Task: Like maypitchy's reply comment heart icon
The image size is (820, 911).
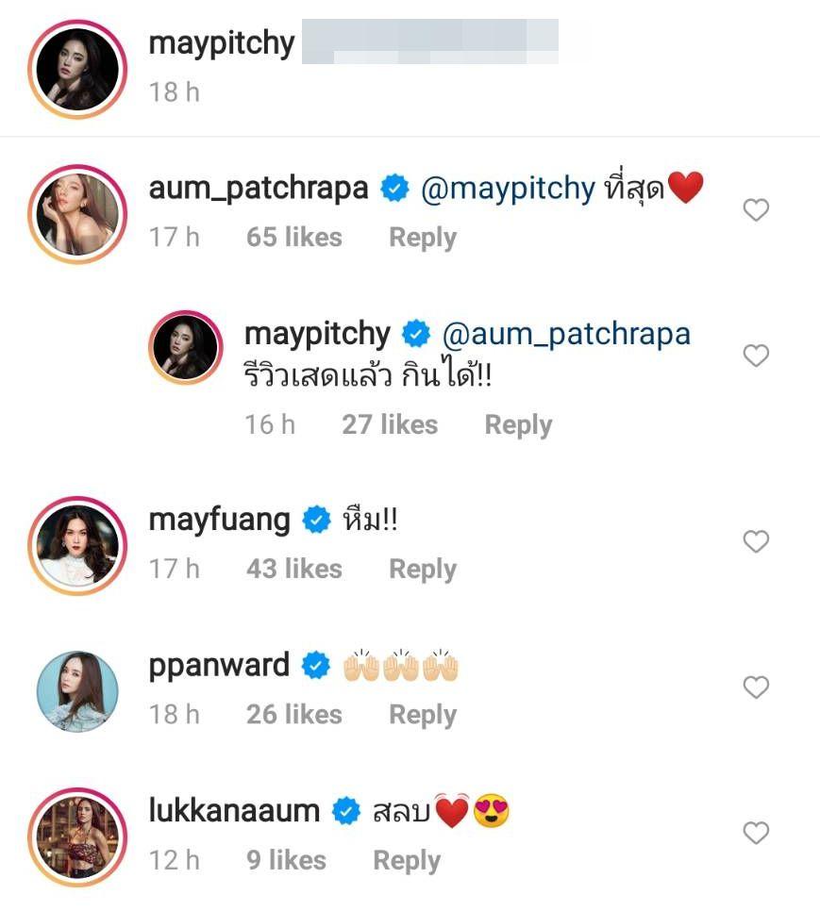Action: [756, 356]
